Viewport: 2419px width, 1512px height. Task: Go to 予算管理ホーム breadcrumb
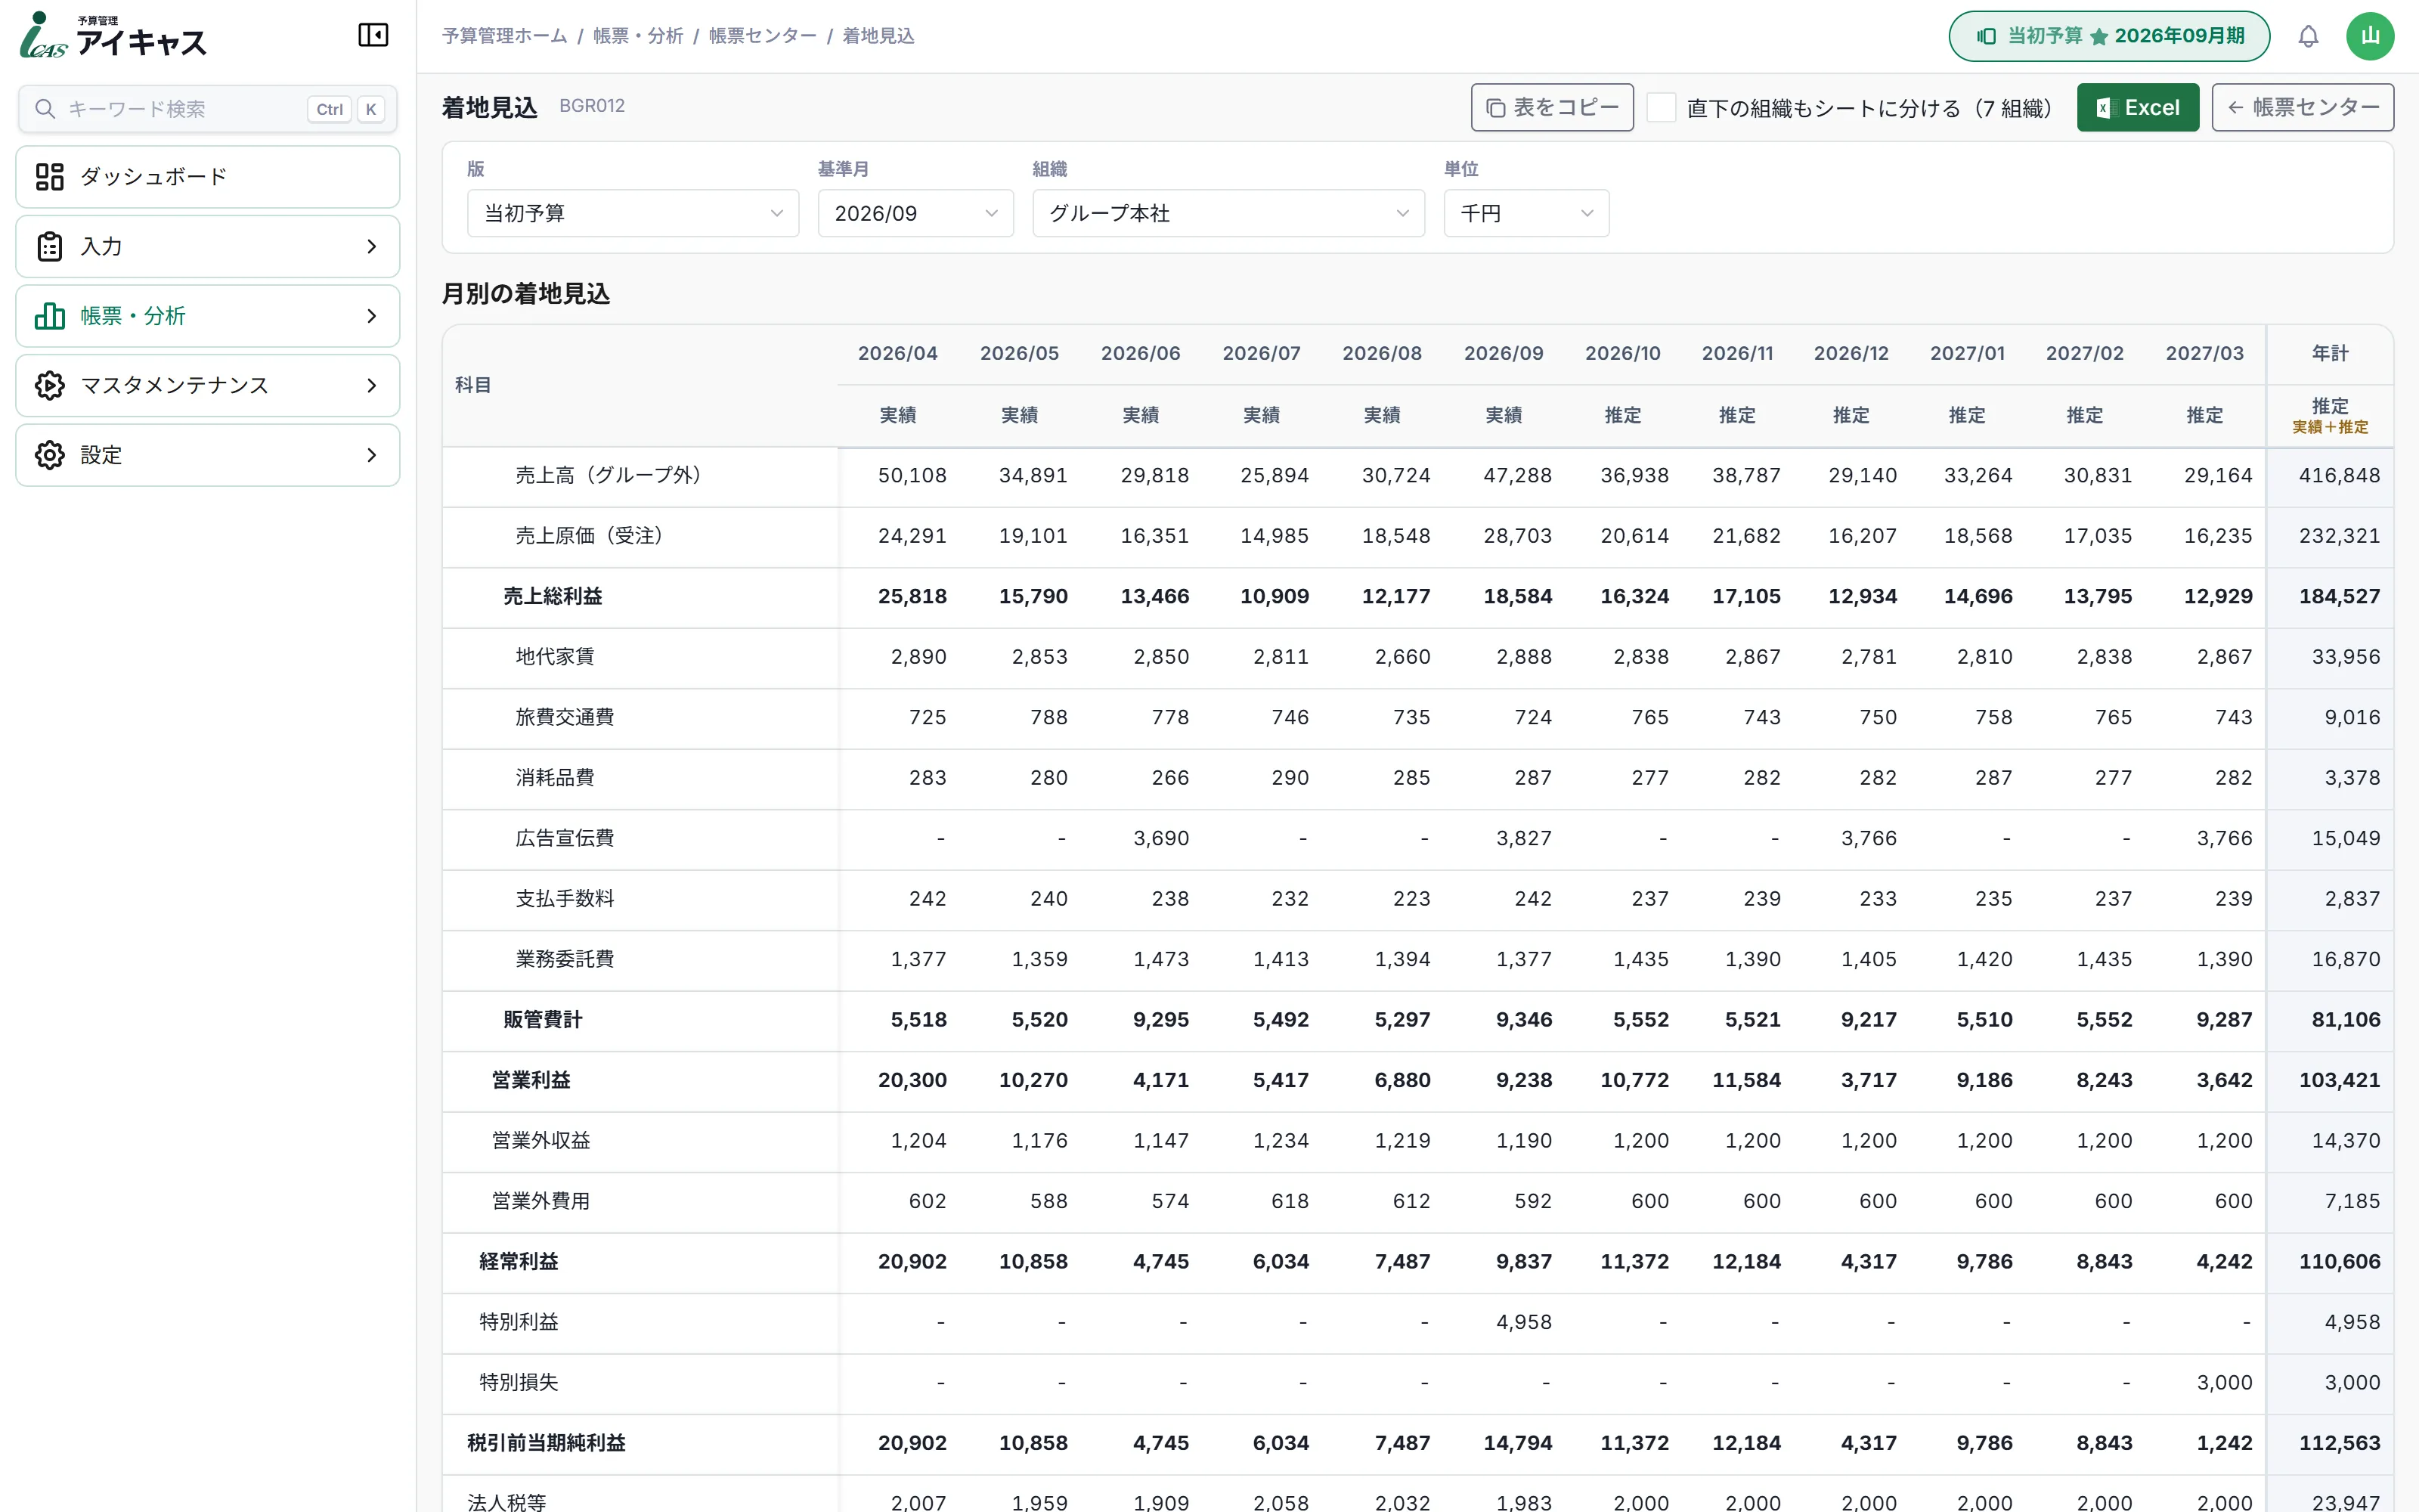pyautogui.click(x=503, y=36)
